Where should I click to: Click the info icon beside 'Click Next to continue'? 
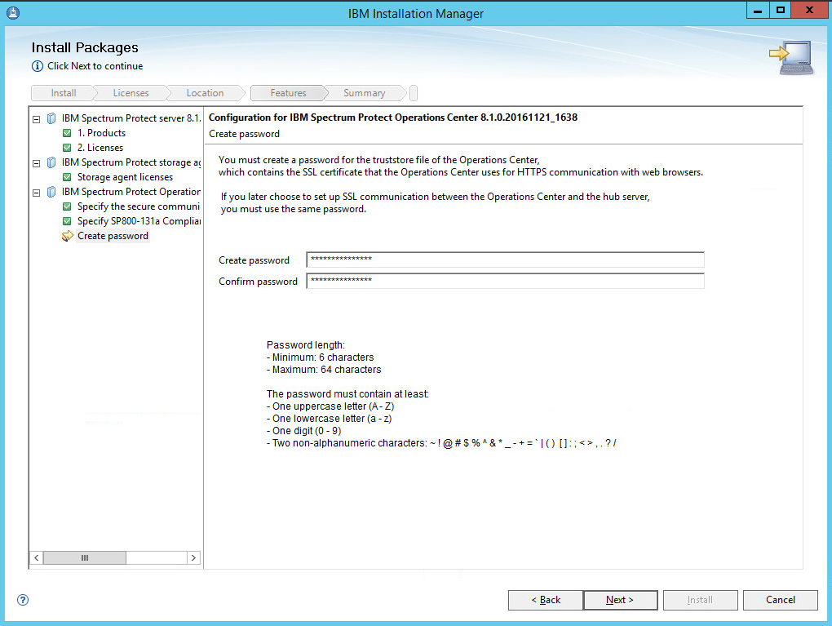(38, 66)
